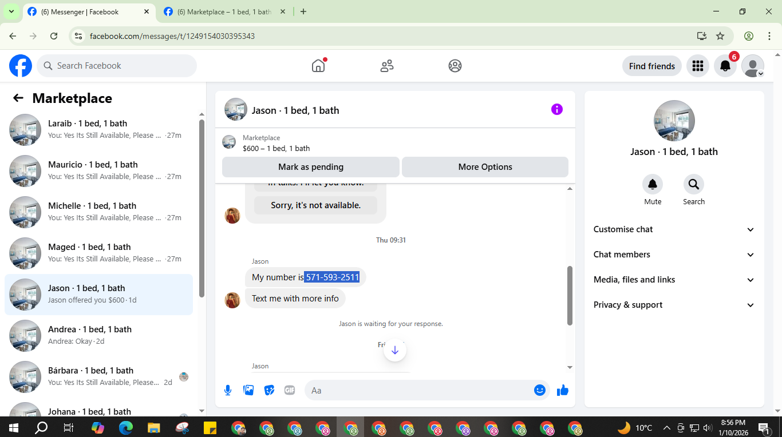782x437 pixels.
Task: Open Andrea · 1 bed, 1 bath chat
Action: (98, 336)
